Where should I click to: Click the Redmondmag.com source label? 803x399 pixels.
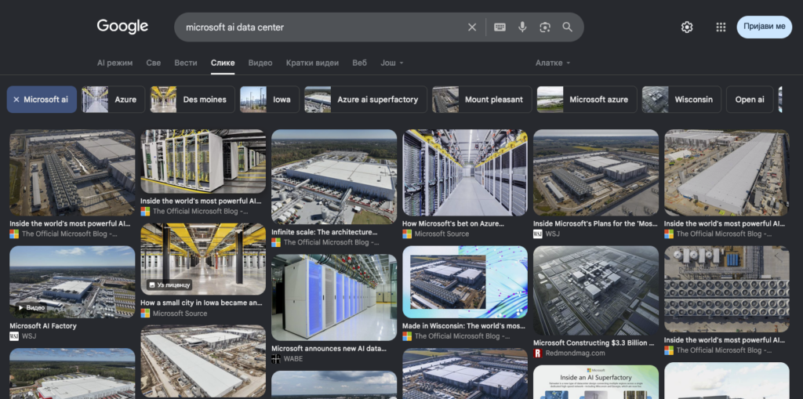click(576, 353)
